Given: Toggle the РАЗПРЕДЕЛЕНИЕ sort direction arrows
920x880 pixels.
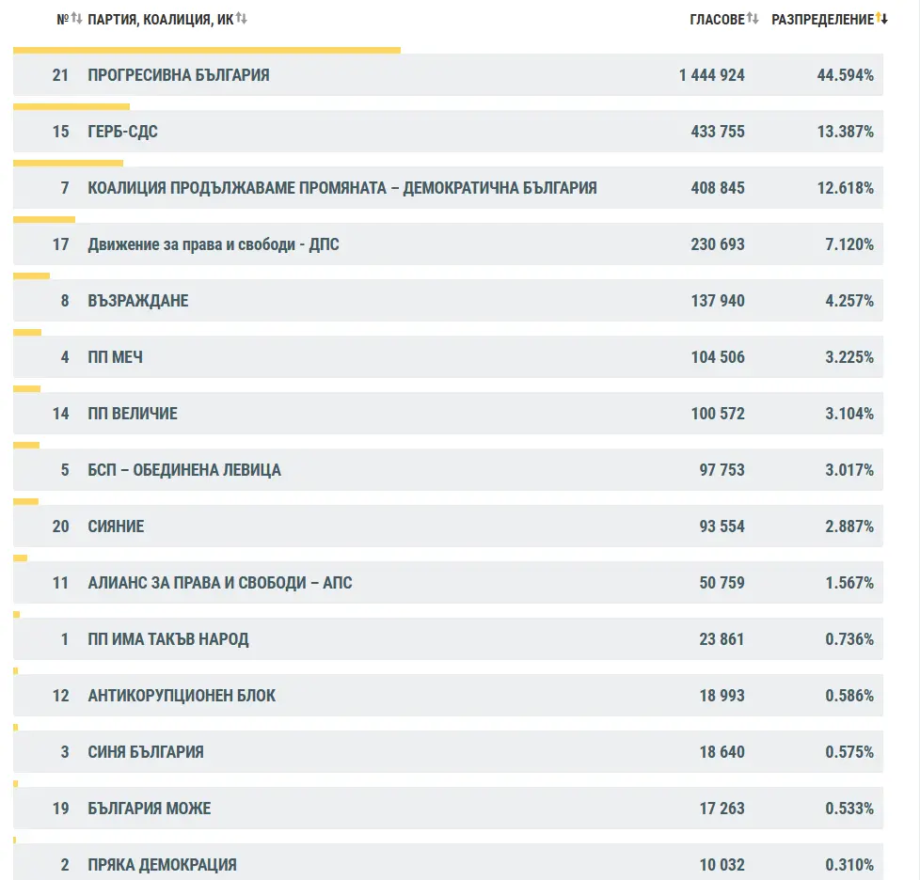Looking at the screenshot, I should coord(881,19).
